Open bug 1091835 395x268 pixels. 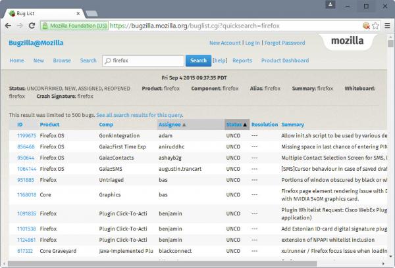pyautogui.click(x=27, y=213)
